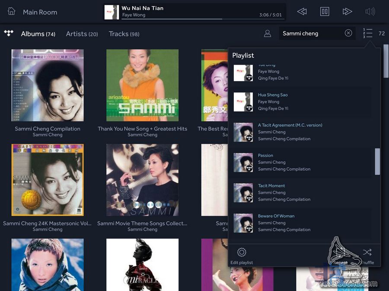The image size is (389, 291).
Task: Toggle Repeat in the playlist panel
Action: click(341, 253)
